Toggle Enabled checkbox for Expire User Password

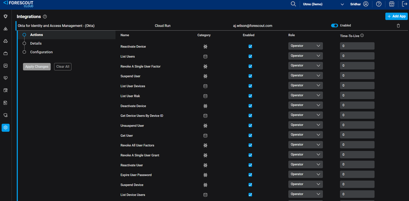click(250, 175)
